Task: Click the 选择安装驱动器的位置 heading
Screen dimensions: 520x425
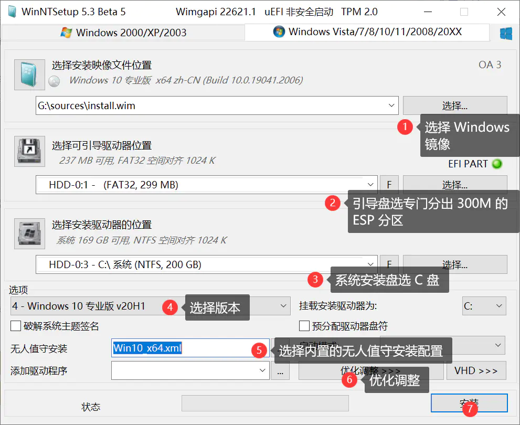Action: [x=101, y=225]
